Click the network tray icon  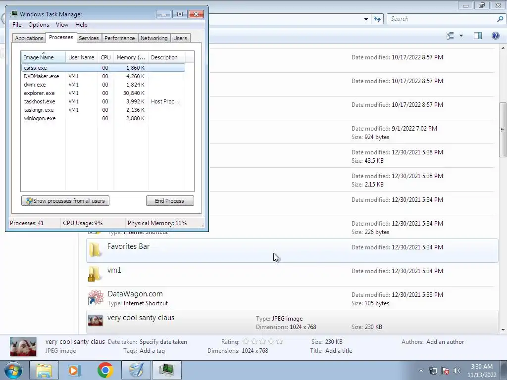[433, 371]
